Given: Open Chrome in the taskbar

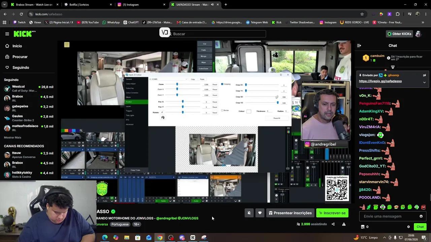Looking at the screenshot, I should coord(160,238).
